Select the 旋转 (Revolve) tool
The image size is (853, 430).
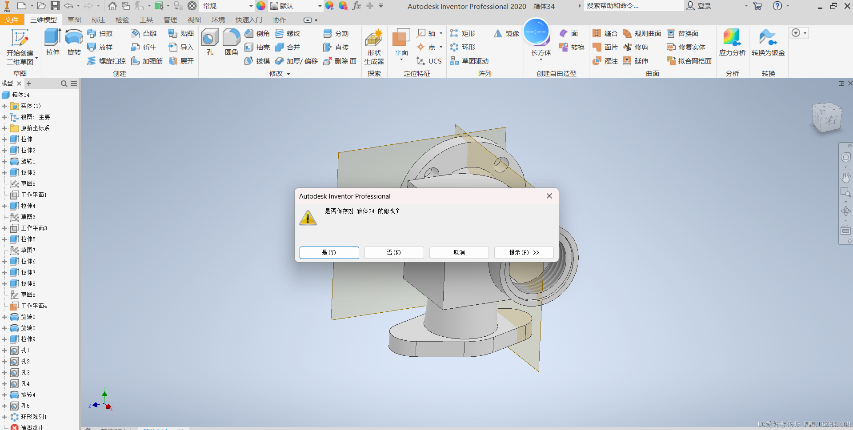click(74, 42)
